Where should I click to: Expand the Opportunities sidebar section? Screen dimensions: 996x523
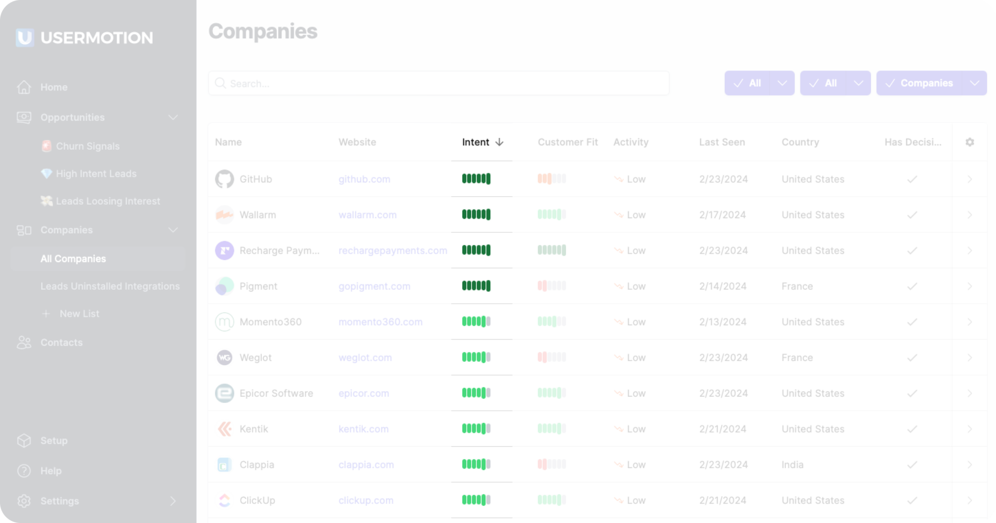click(x=173, y=117)
